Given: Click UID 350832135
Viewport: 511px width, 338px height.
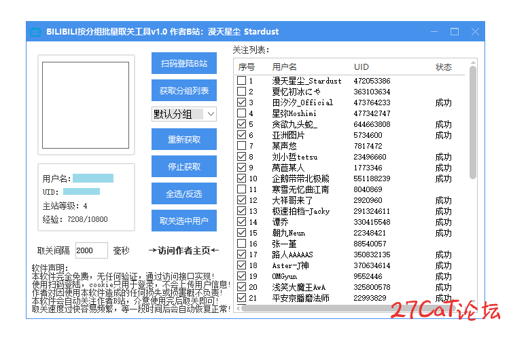Looking at the screenshot, I should coord(372,255).
